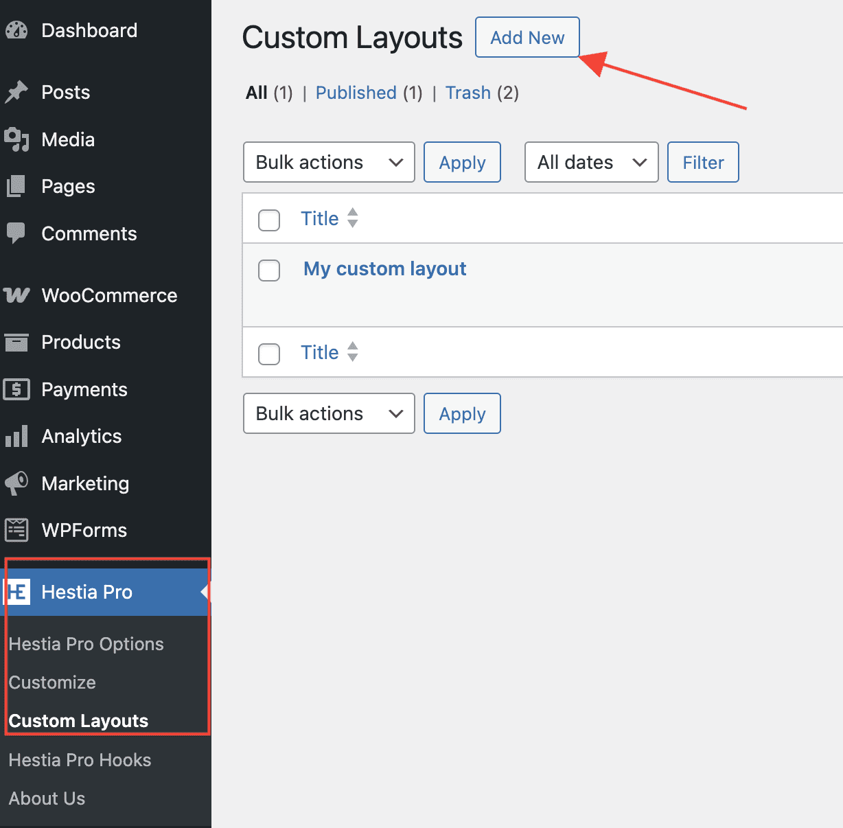Go to Customize under Hestia Pro
This screenshot has height=828, width=843.
point(52,682)
